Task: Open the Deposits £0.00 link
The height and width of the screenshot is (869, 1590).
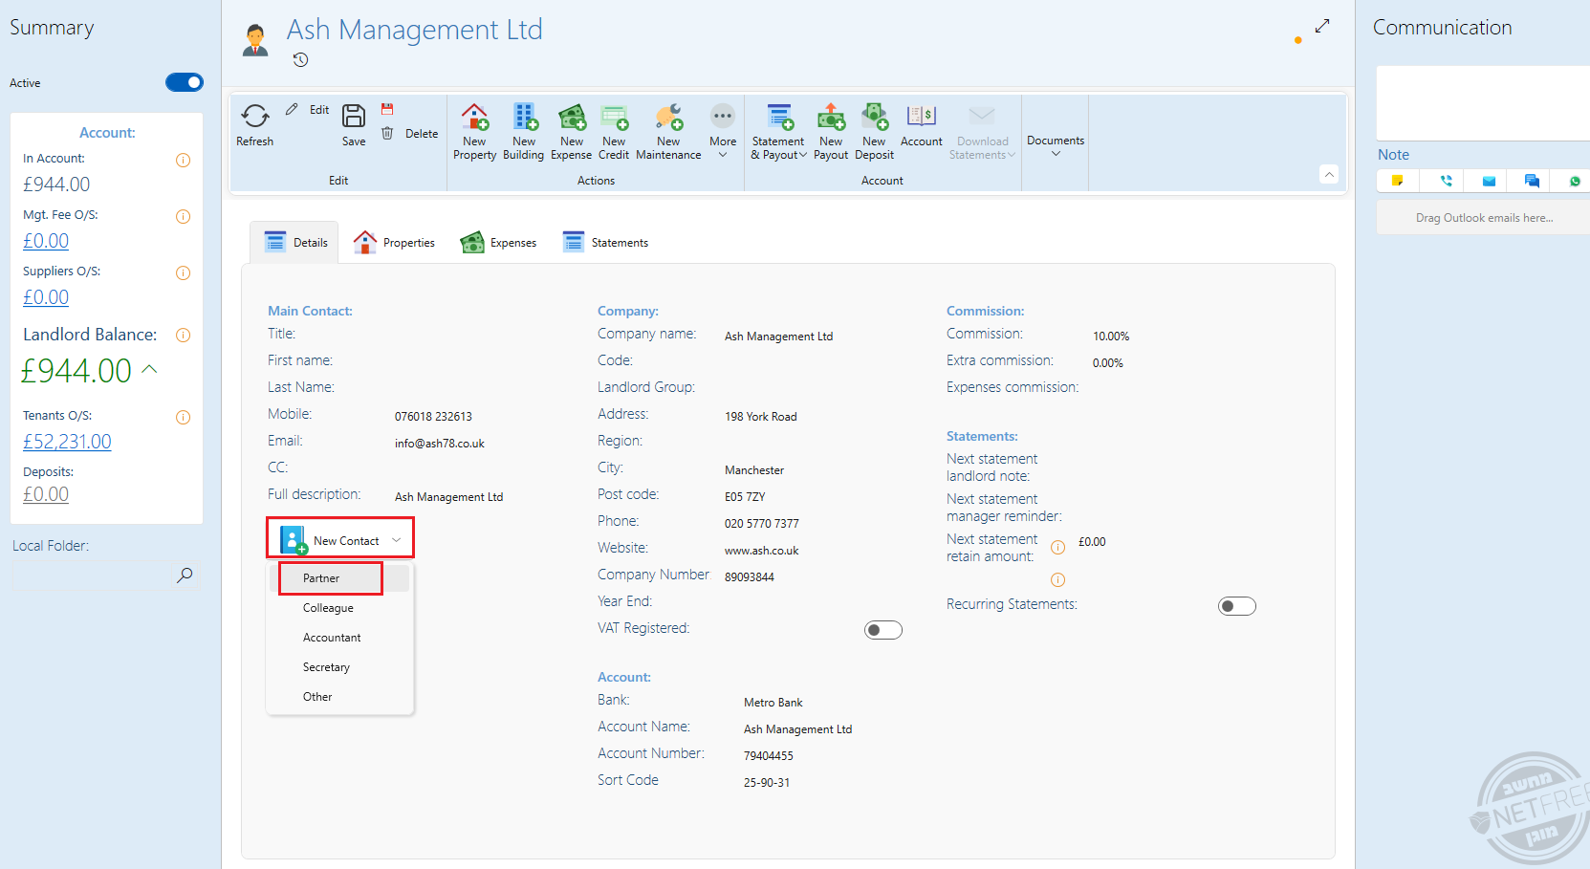Action: pos(46,494)
